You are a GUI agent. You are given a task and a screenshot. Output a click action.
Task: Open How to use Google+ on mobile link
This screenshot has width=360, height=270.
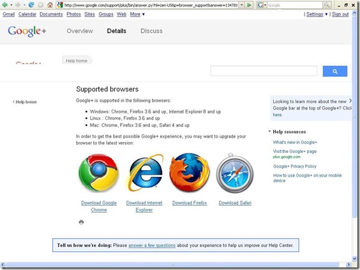pyautogui.click(x=307, y=178)
